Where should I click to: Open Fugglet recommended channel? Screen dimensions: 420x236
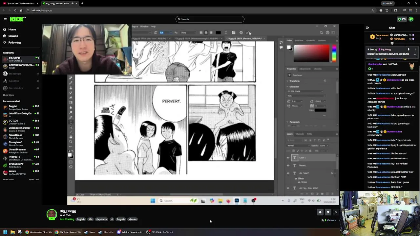coord(21,108)
